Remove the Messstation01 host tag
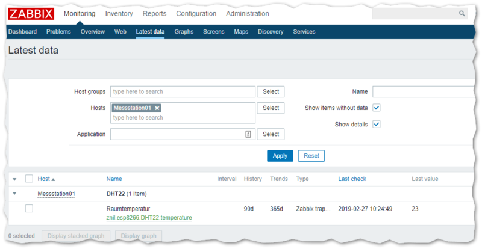The image size is (482, 249). 157,108
